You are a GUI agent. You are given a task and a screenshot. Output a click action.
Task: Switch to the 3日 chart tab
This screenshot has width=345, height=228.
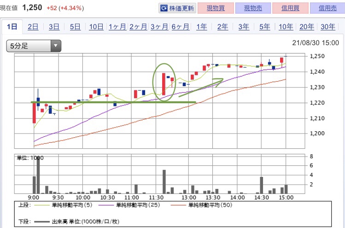click(54, 27)
